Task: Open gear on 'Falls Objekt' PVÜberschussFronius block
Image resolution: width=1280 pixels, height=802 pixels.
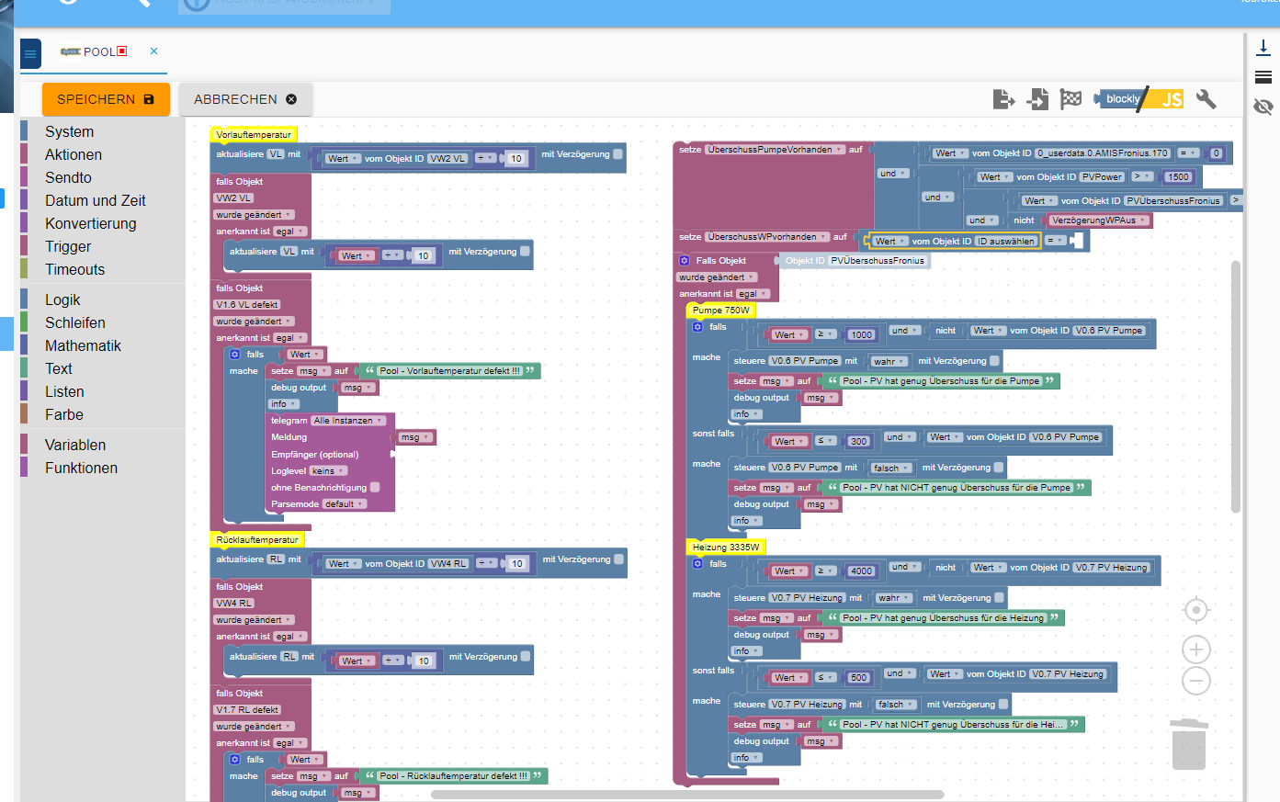Action: [x=684, y=261]
